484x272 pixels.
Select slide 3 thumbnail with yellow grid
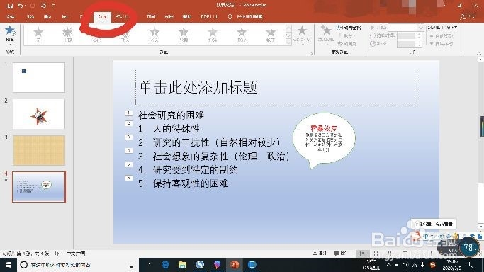point(39,150)
